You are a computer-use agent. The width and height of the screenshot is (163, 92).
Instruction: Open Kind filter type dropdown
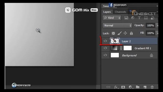tap(112, 18)
